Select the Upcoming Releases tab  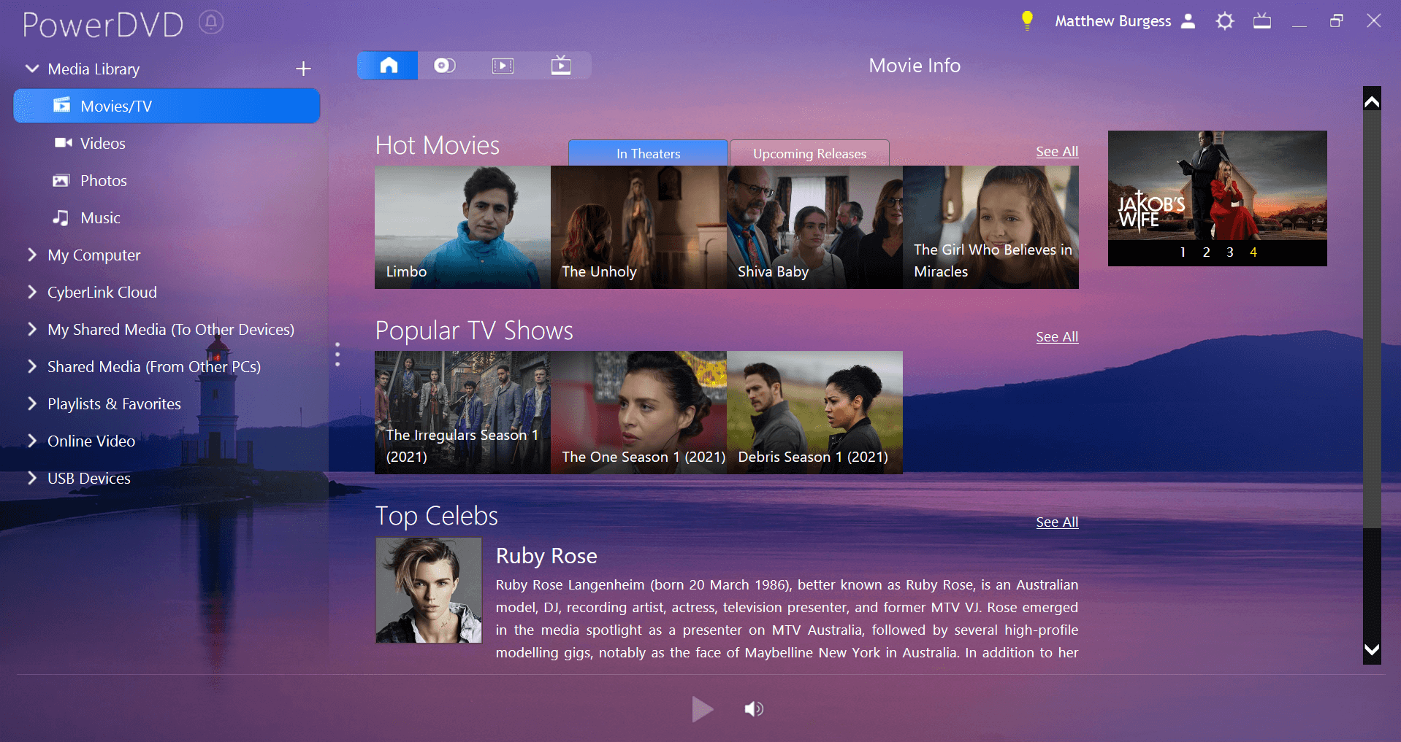[809, 153]
